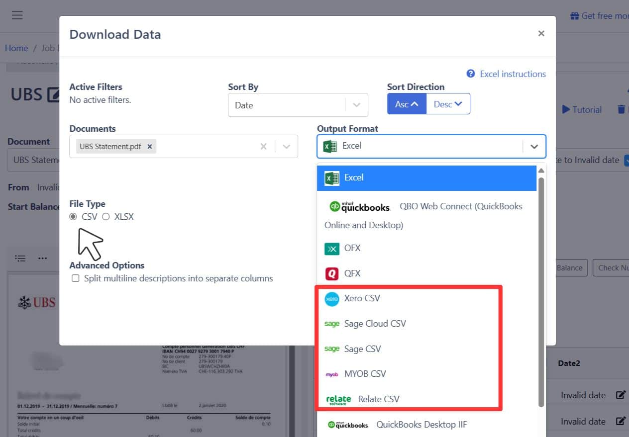Choose the QFX output format
629x437 pixels.
(x=427, y=273)
